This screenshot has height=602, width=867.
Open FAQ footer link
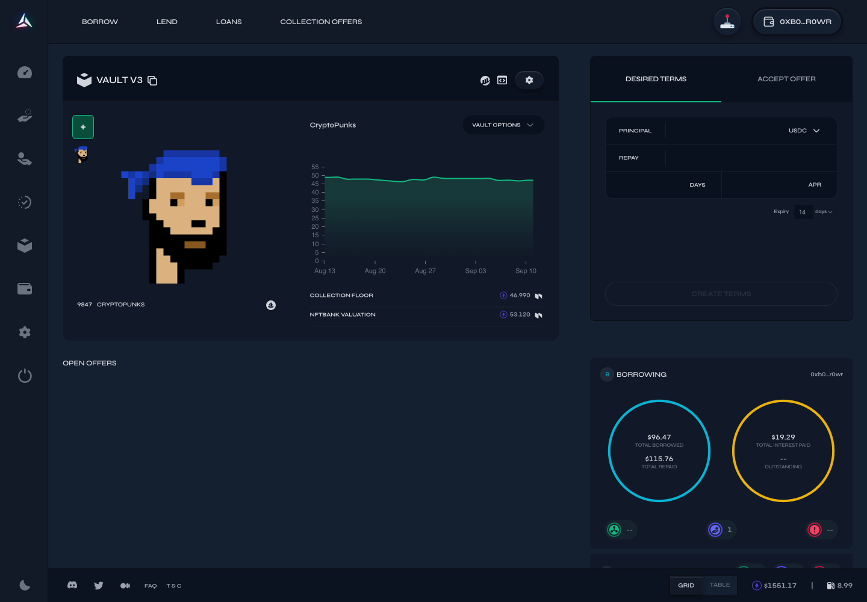(x=151, y=586)
